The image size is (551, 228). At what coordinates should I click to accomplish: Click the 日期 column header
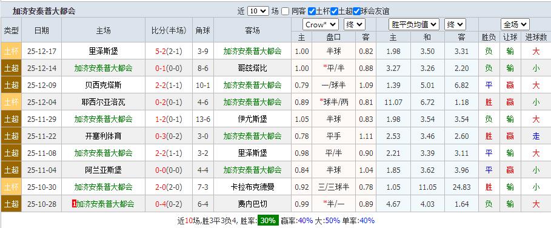[42, 30]
